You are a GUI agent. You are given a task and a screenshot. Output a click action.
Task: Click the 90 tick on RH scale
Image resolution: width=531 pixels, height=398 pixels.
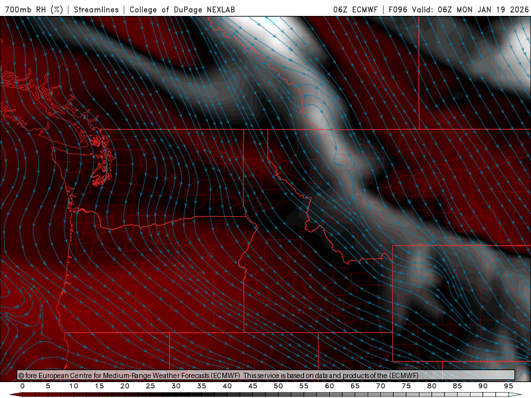tap(483, 386)
